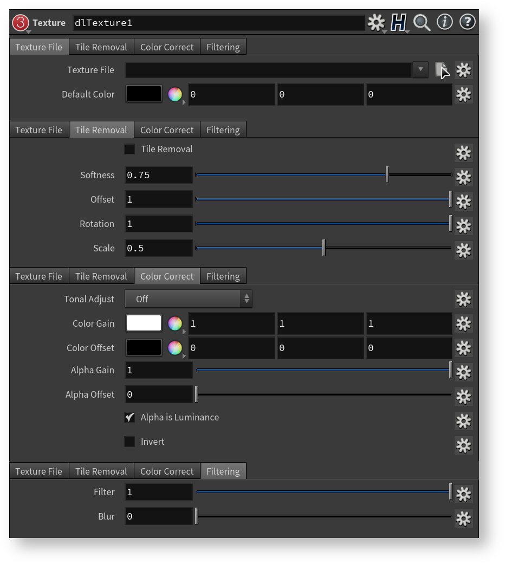Open color wheel picker for Color Gain
505x564 pixels.
(174, 323)
